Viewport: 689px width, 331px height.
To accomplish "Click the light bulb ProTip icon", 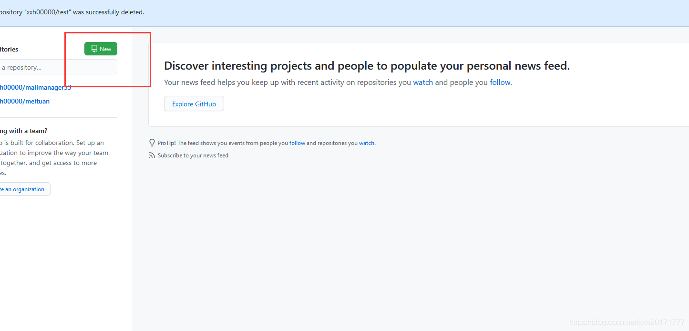I will pyautogui.click(x=152, y=143).
